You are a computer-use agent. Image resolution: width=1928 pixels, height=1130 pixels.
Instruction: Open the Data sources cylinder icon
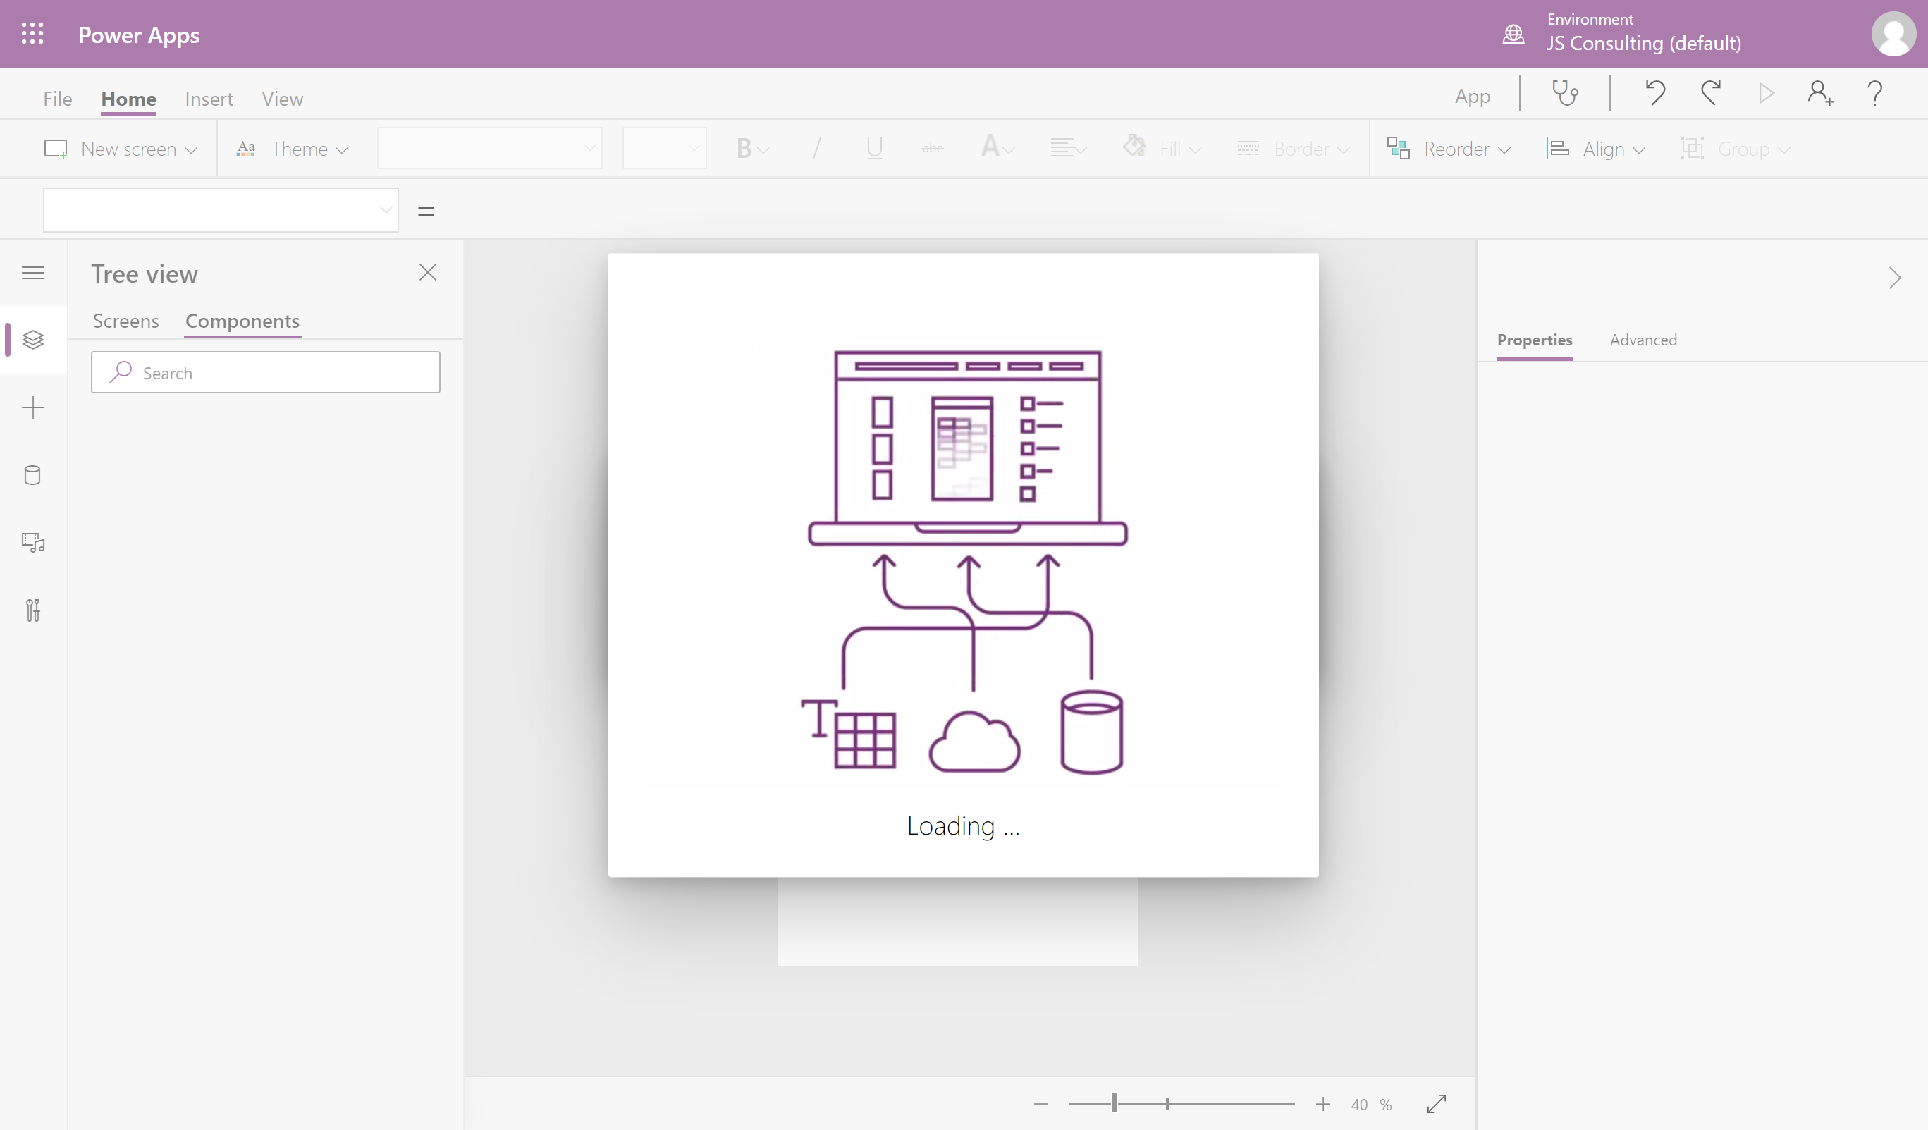(33, 475)
